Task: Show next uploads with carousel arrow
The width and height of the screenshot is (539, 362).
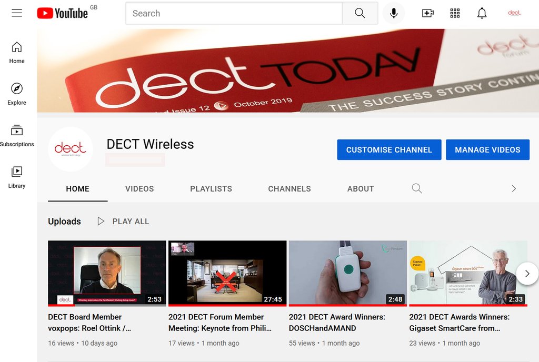Action: click(x=527, y=274)
